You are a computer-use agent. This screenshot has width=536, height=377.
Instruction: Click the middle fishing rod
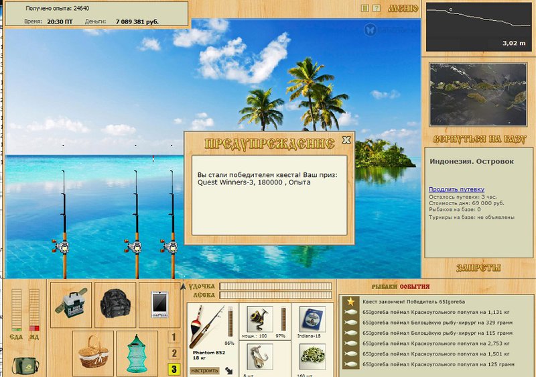pyautogui.click(x=136, y=224)
